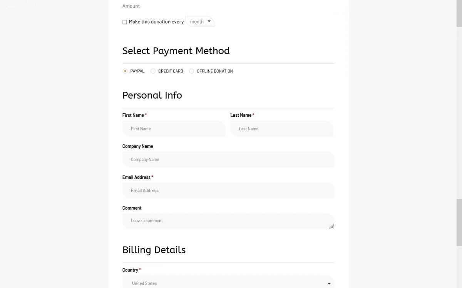Select the Email Address input
This screenshot has width=462, height=288.
pyautogui.click(x=228, y=190)
